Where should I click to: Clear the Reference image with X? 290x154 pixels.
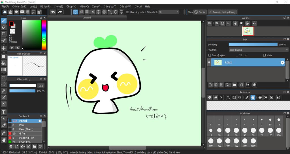click(221, 97)
